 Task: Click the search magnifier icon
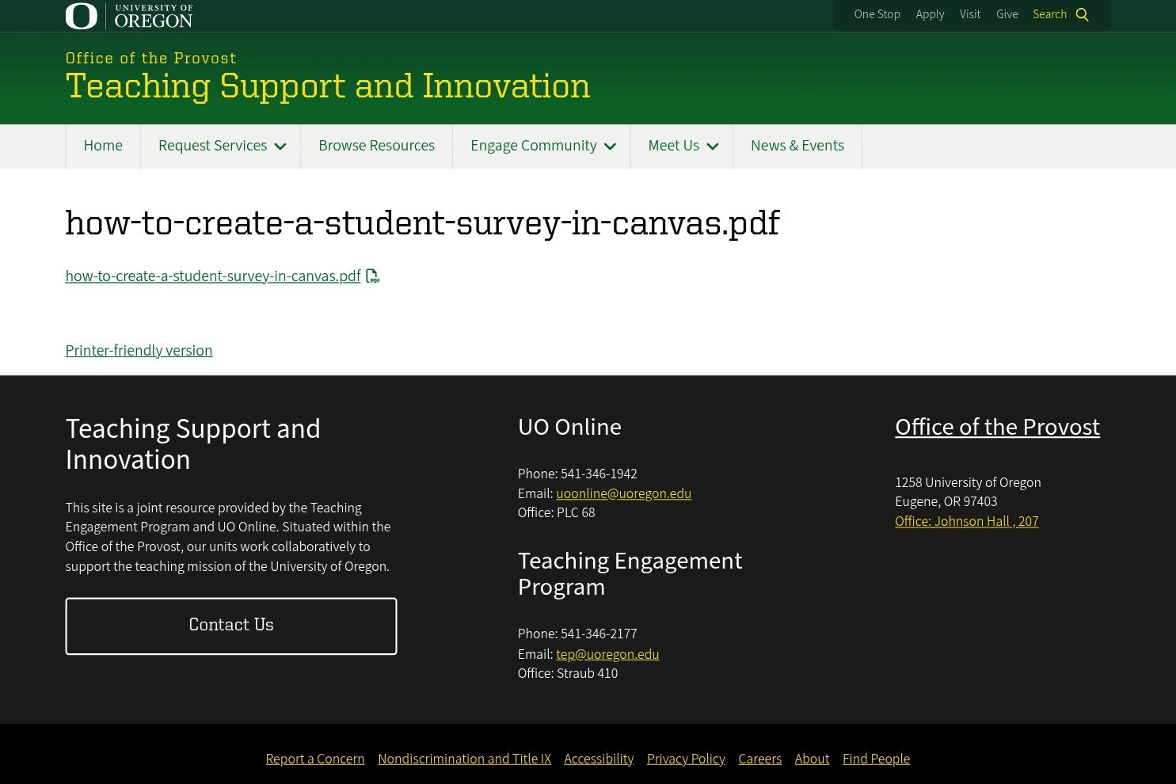click(x=1083, y=15)
